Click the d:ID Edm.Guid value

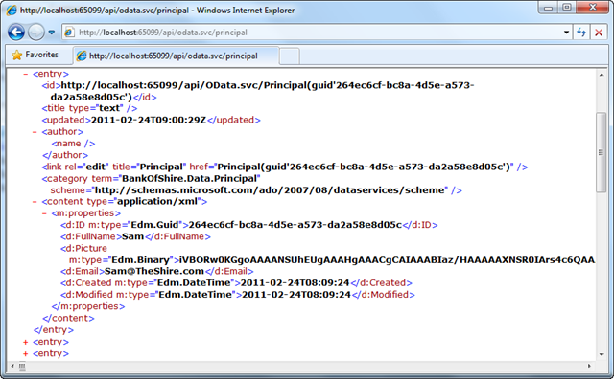[295, 225]
